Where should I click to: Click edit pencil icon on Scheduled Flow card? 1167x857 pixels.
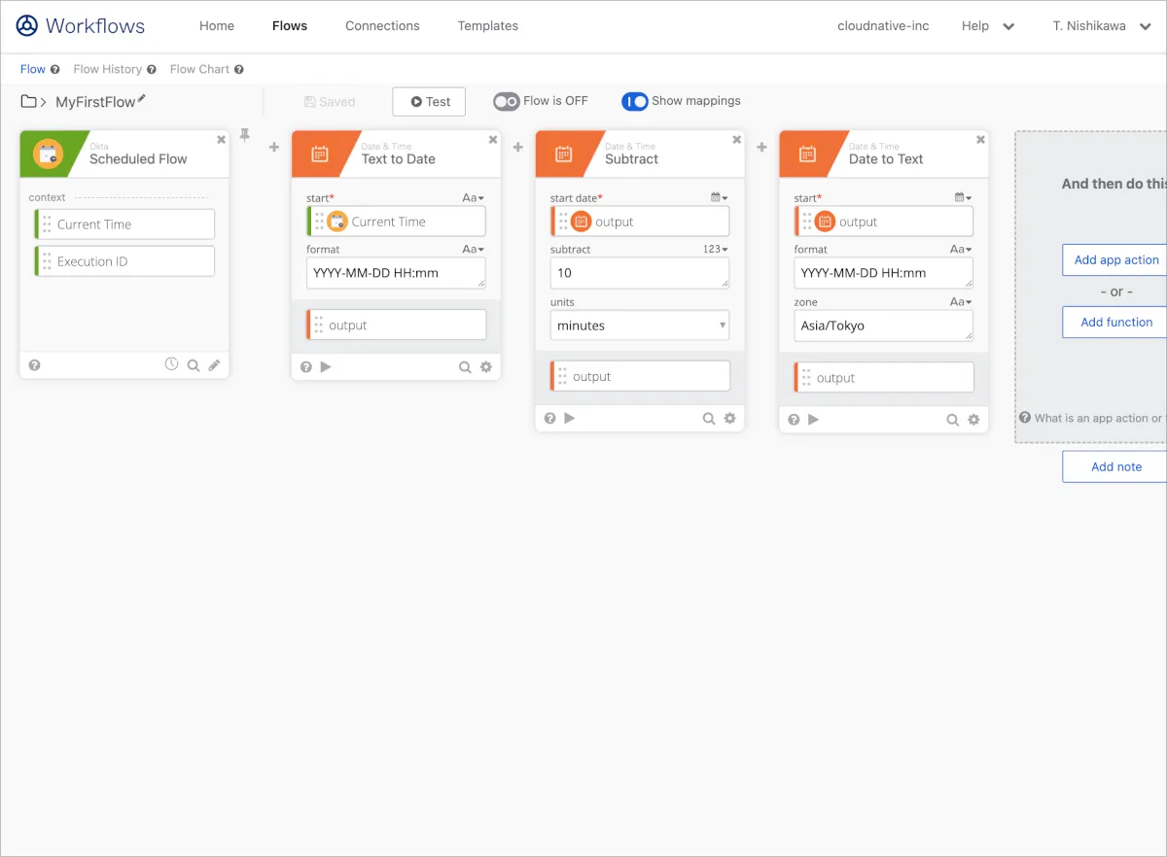(x=215, y=365)
